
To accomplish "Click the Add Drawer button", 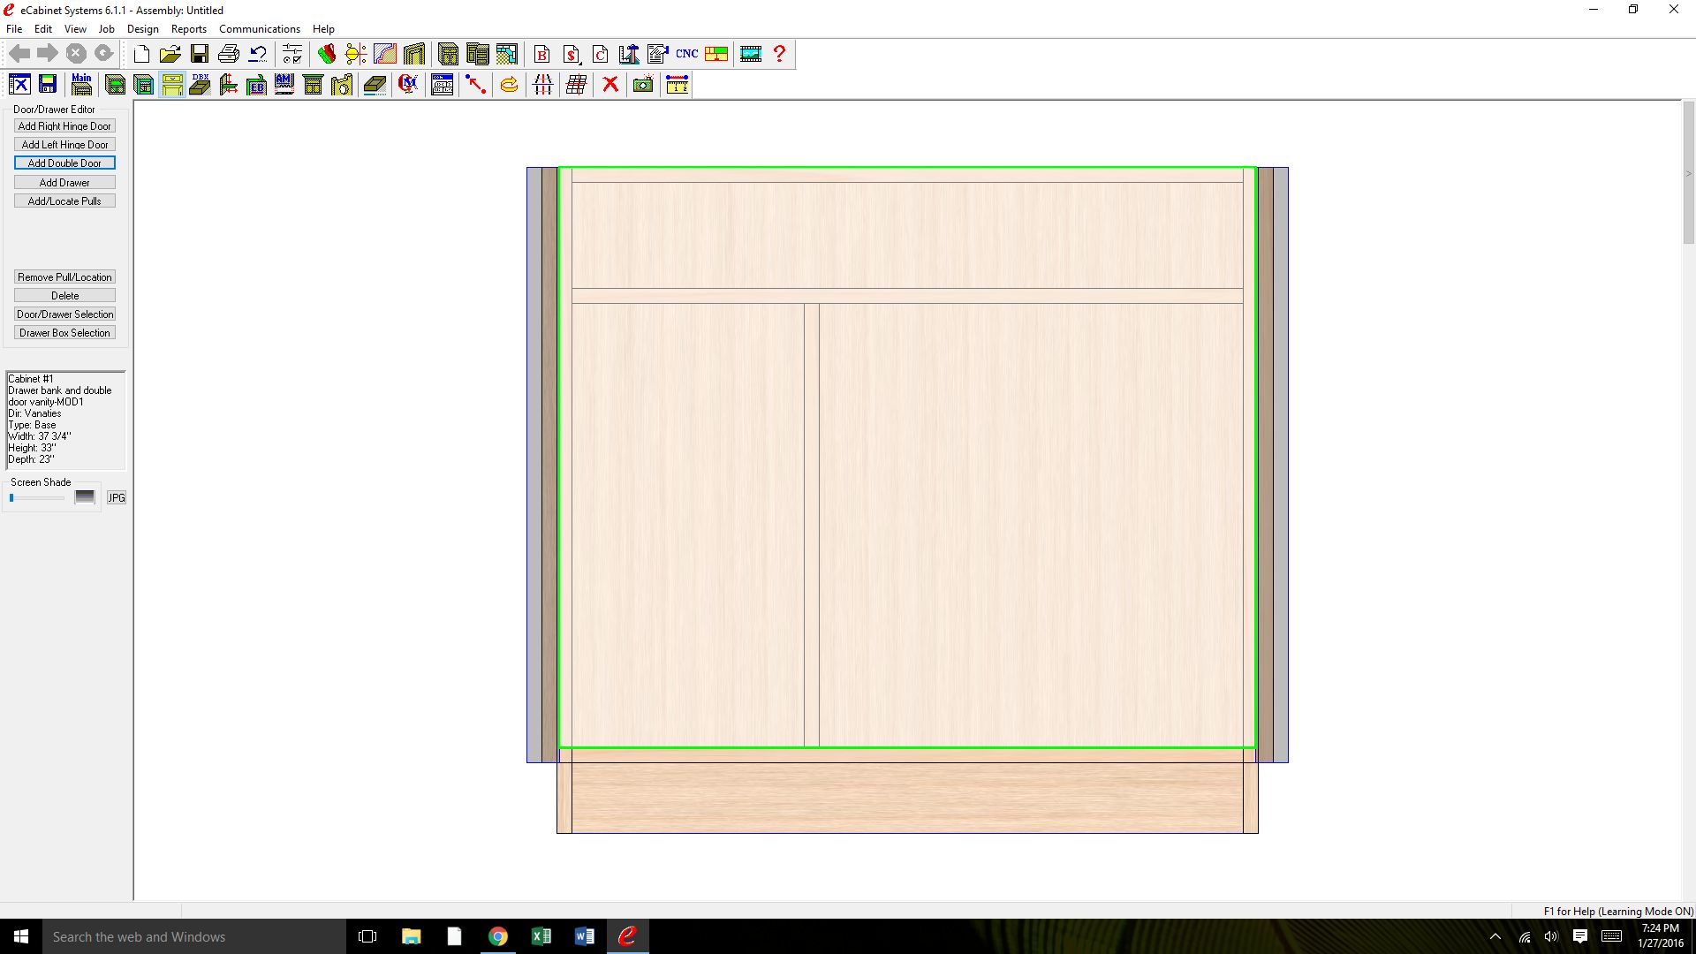I will [x=64, y=183].
